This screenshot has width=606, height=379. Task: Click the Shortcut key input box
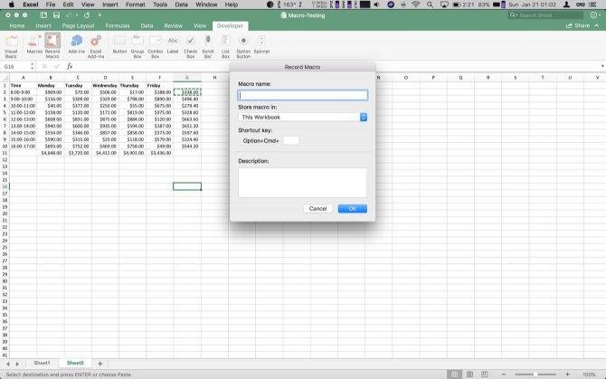pos(291,140)
